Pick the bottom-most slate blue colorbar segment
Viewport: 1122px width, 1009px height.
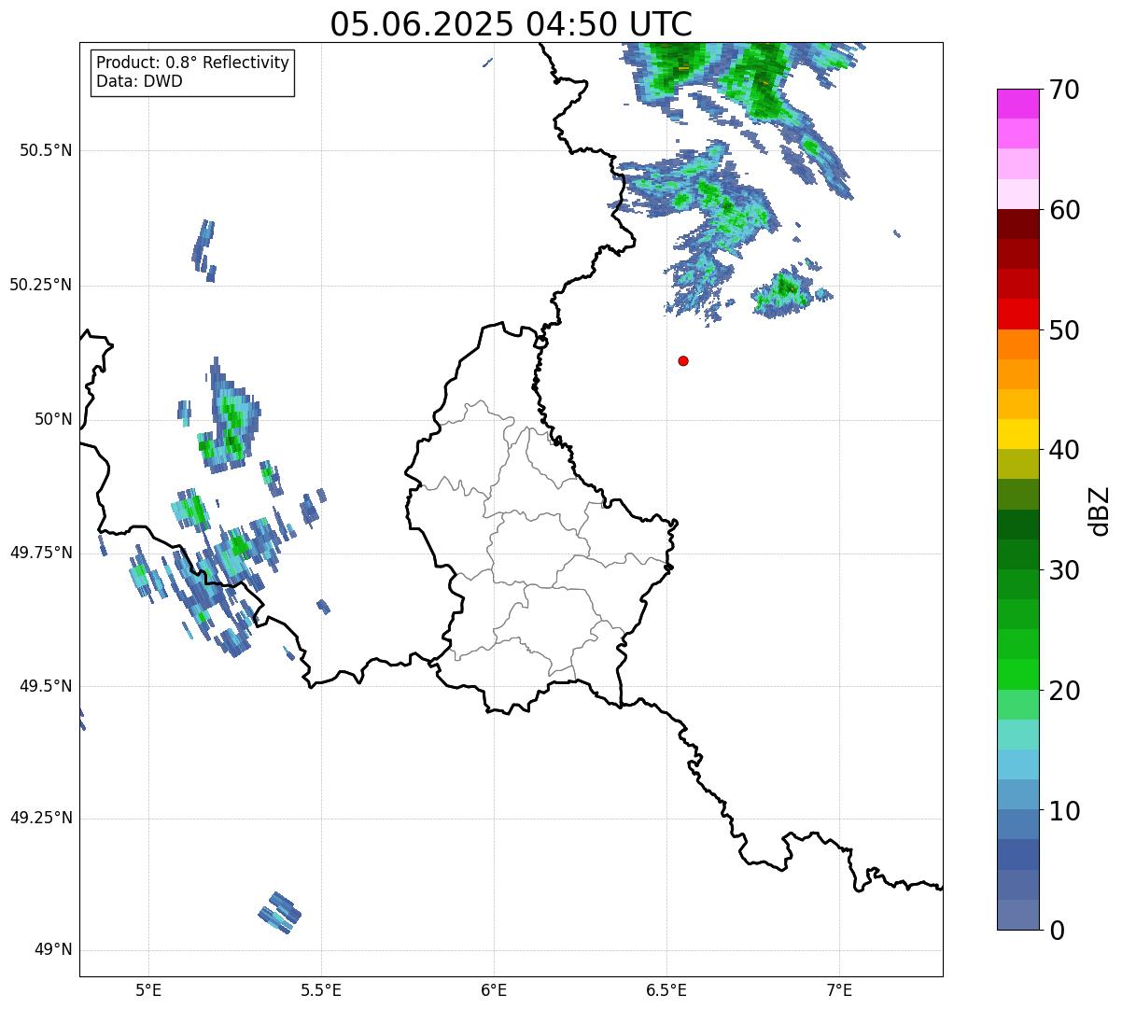1018,915
